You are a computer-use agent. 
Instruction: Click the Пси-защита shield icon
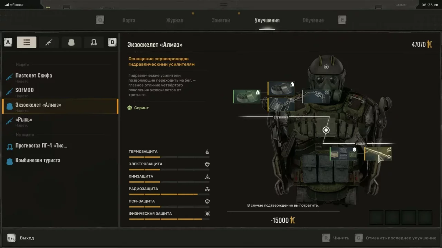(x=207, y=201)
